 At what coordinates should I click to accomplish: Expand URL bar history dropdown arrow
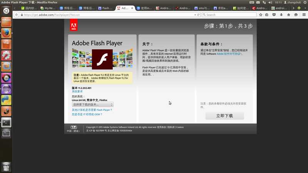coord(195,15)
